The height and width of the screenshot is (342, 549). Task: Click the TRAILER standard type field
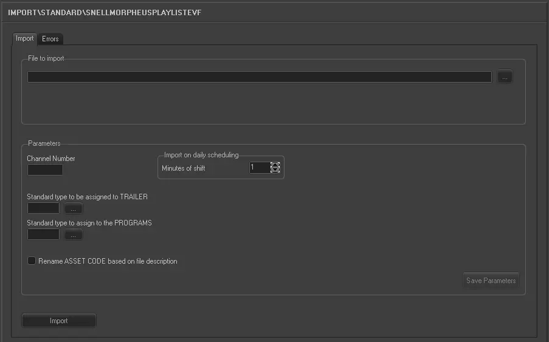tap(44, 208)
